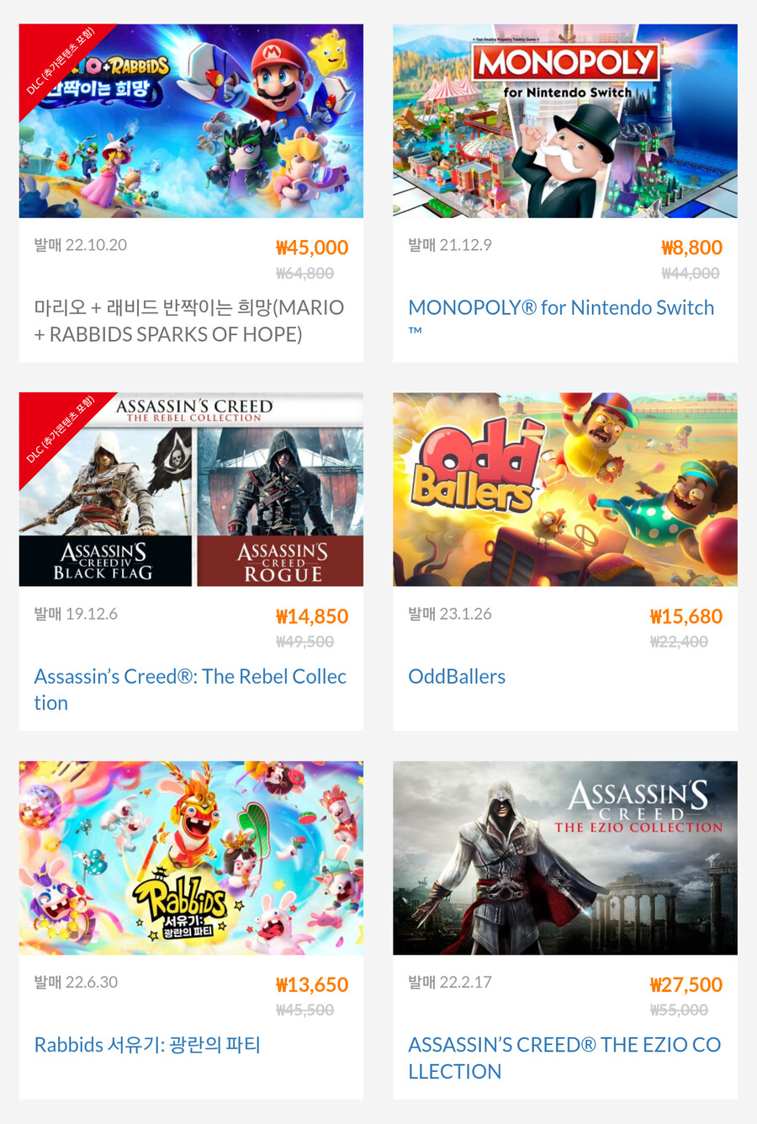Select the Rabbids 서유기 party game image
This screenshot has height=1124, width=757.
point(191,858)
